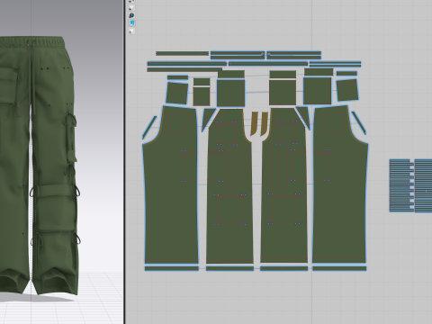
Task: Select hem band below far-right leg pattern
Action: tap(339, 268)
